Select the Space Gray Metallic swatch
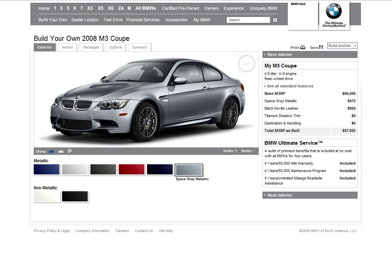The height and width of the screenshot is (253, 392). [189, 170]
